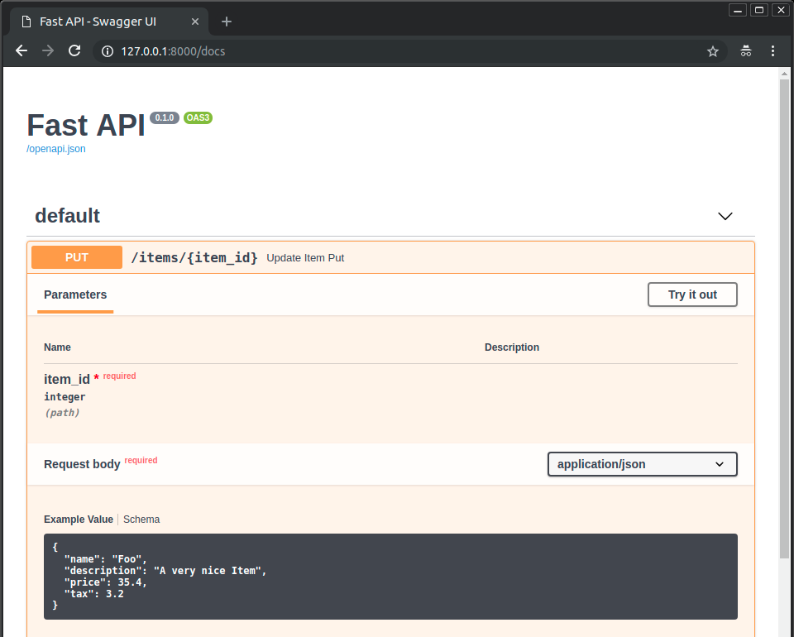The image size is (794, 637).
Task: Open the browser three-dot menu
Action: point(773,51)
